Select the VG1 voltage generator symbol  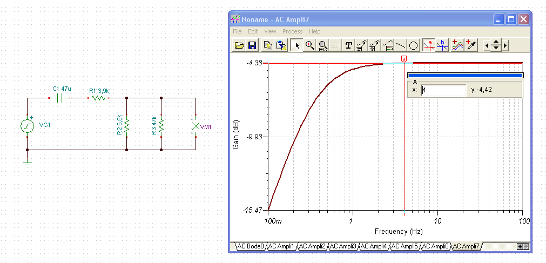tap(27, 126)
